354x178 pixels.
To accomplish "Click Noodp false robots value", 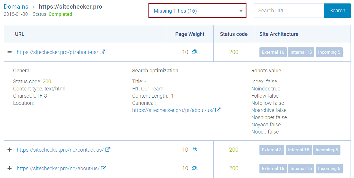I will tap(265, 132).
